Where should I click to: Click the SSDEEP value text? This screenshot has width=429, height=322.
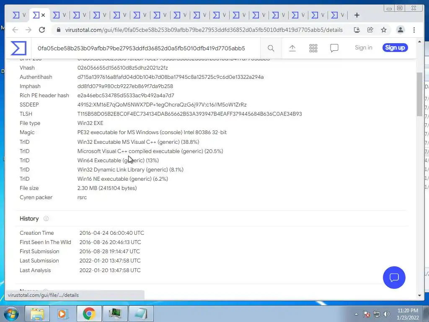point(162,104)
